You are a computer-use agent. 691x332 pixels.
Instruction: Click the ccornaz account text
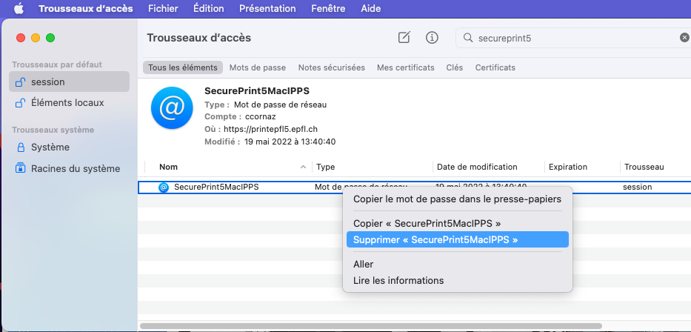[261, 117]
